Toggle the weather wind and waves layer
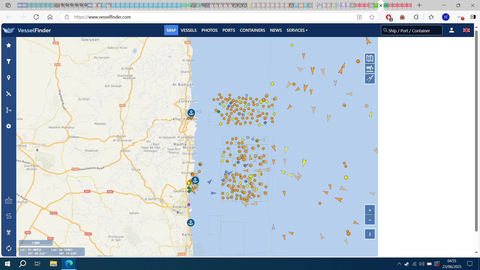 point(370,68)
